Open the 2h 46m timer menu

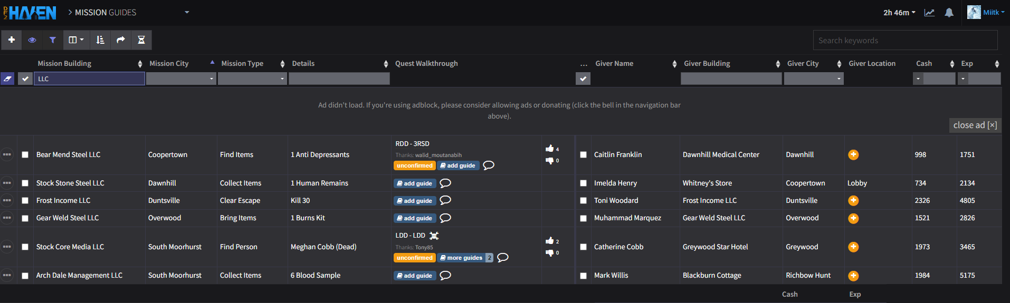pyautogui.click(x=899, y=13)
